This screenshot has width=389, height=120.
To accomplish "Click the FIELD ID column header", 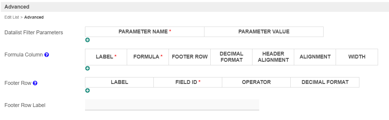I will pos(188,82).
